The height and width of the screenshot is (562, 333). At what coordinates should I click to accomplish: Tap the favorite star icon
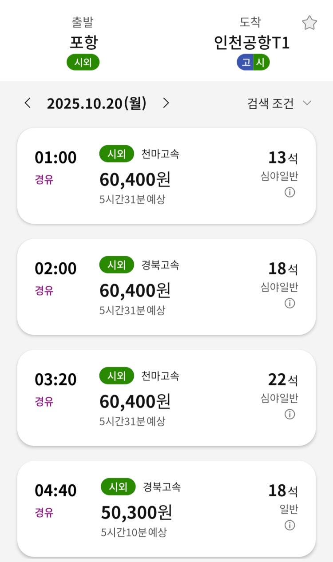coord(309,23)
